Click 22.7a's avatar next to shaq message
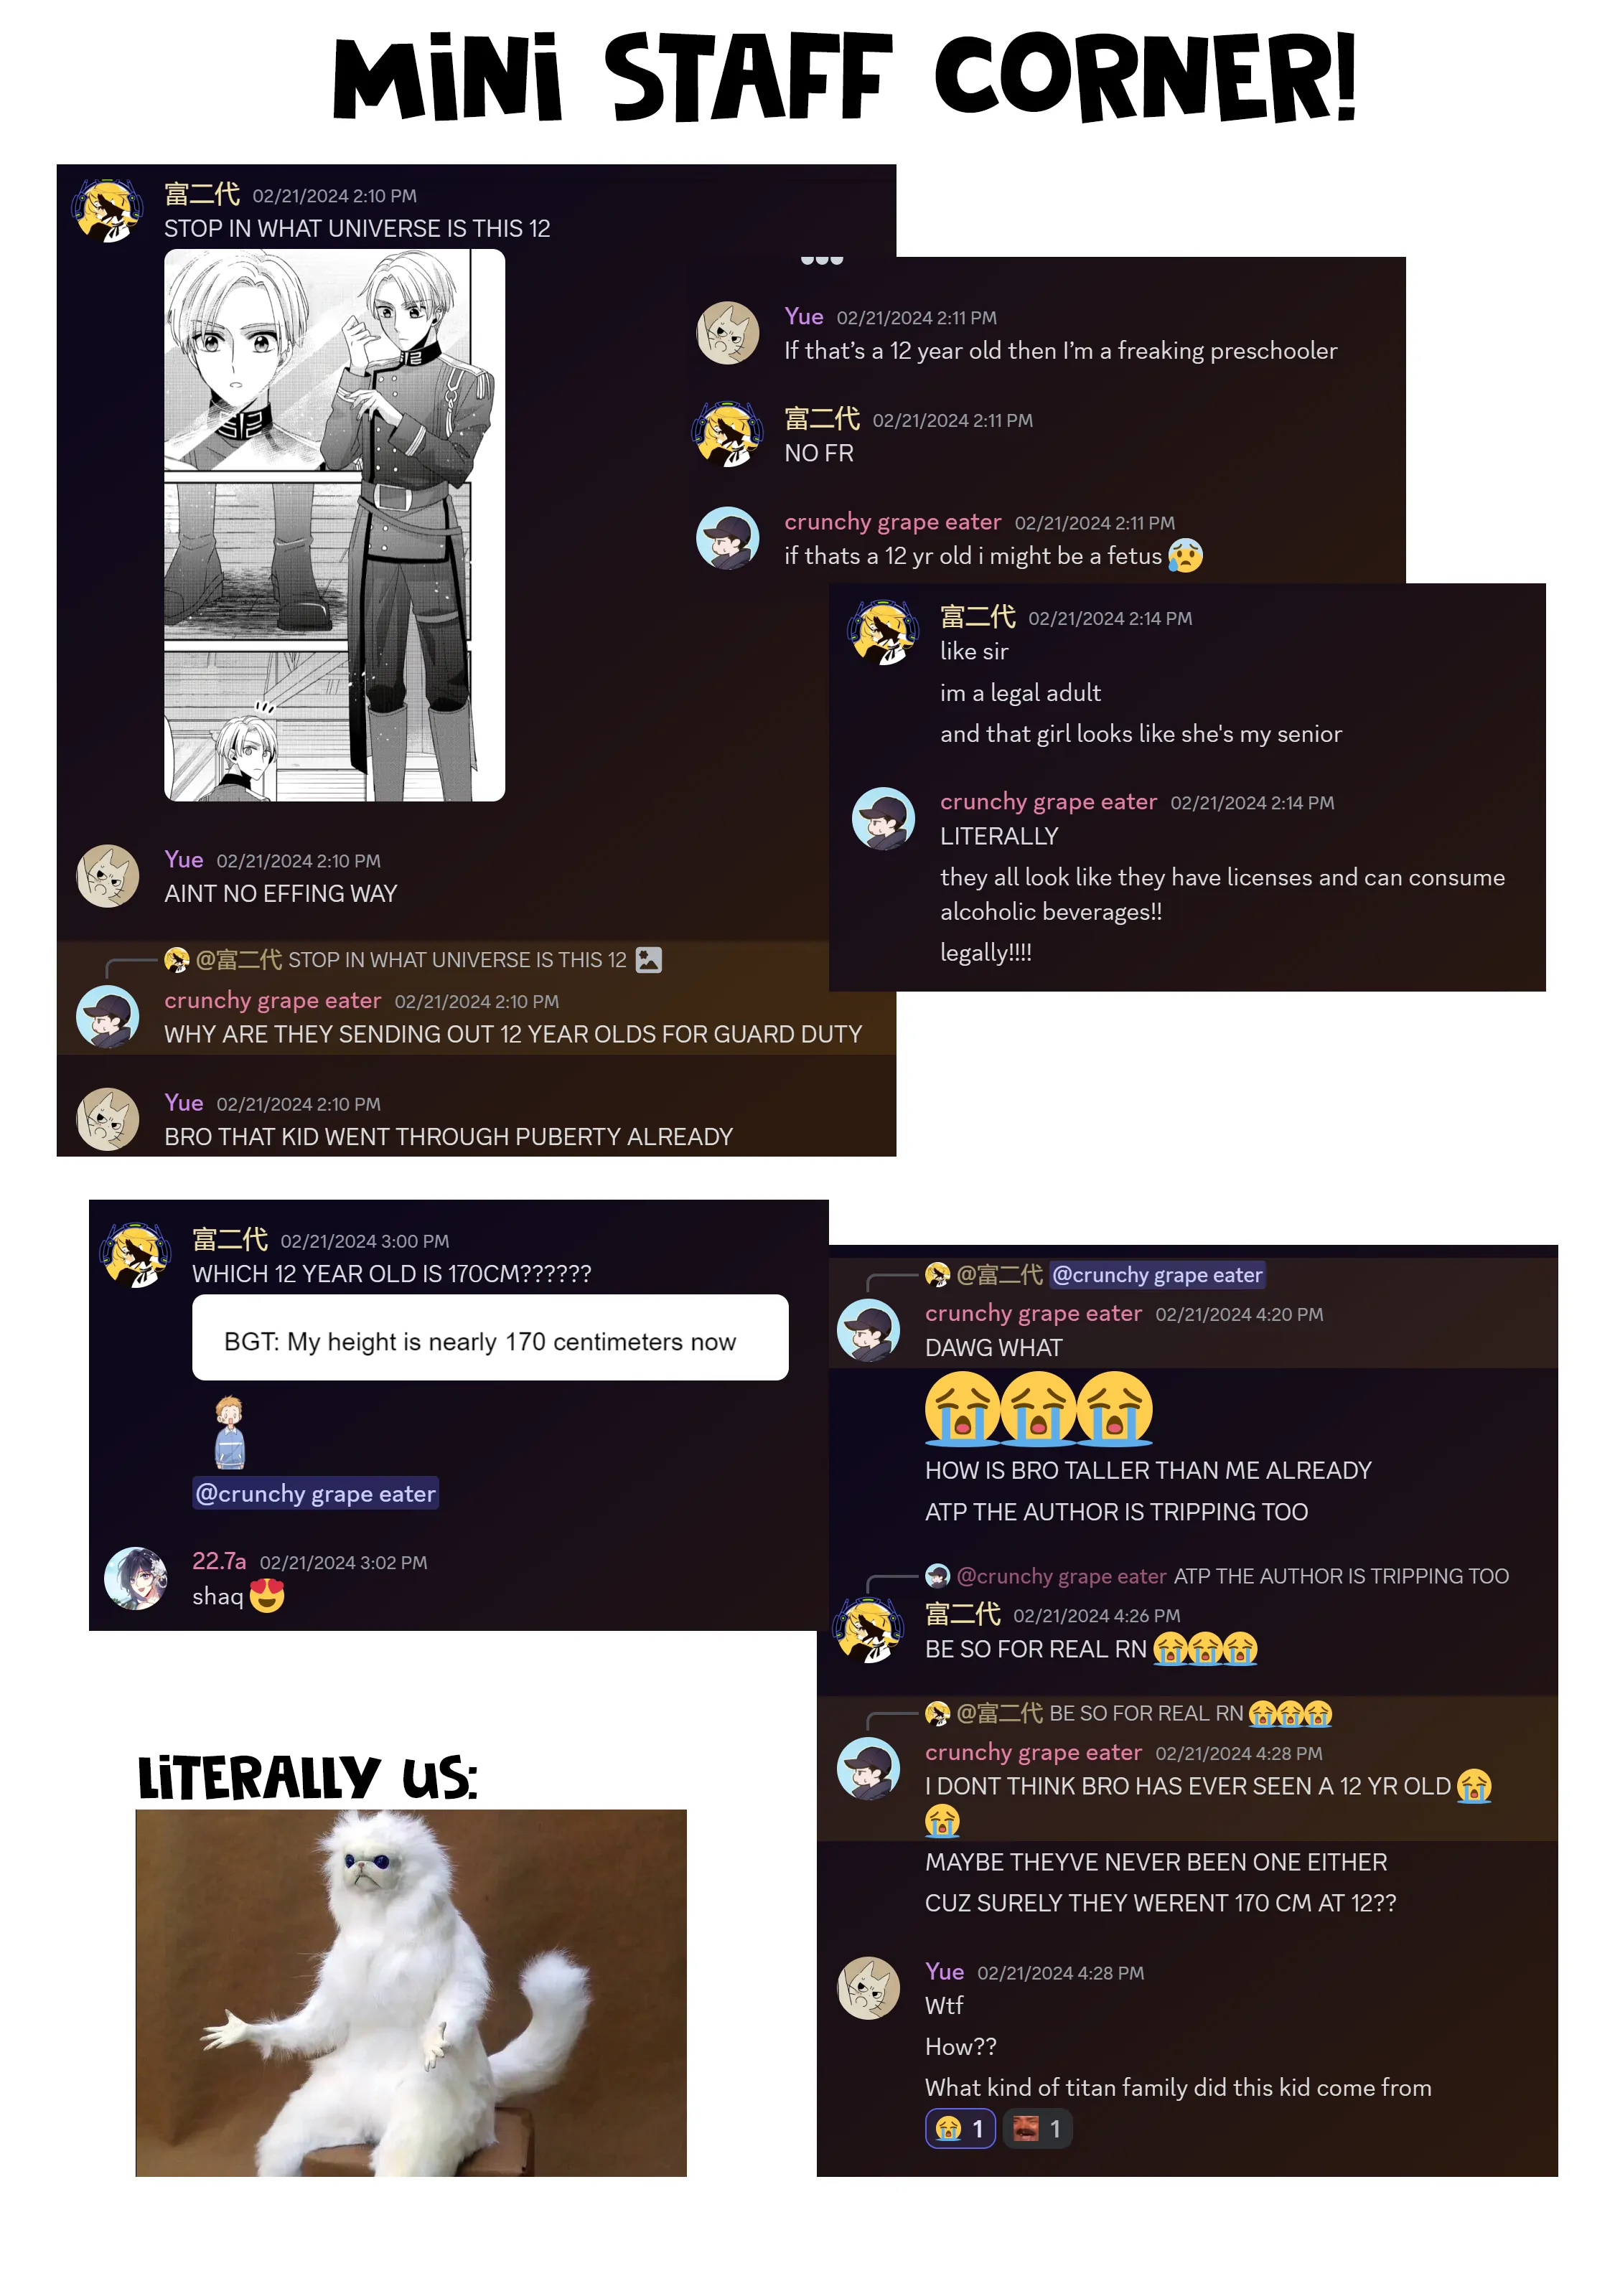The height and width of the screenshot is (2296, 1615). point(136,1579)
